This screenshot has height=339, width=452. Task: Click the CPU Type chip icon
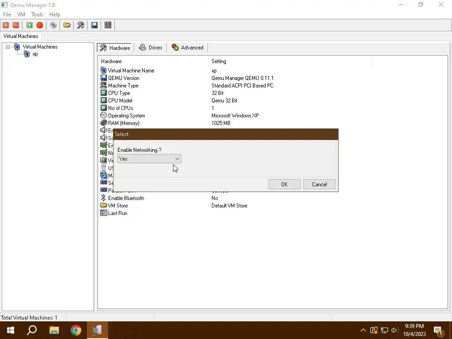[x=103, y=93]
